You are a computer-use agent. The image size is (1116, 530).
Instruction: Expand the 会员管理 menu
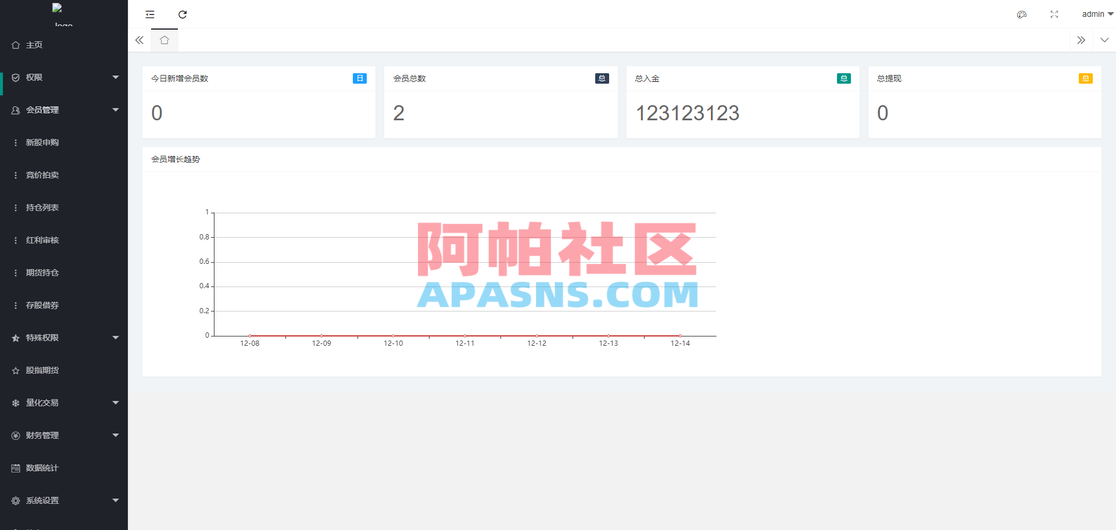click(x=42, y=110)
